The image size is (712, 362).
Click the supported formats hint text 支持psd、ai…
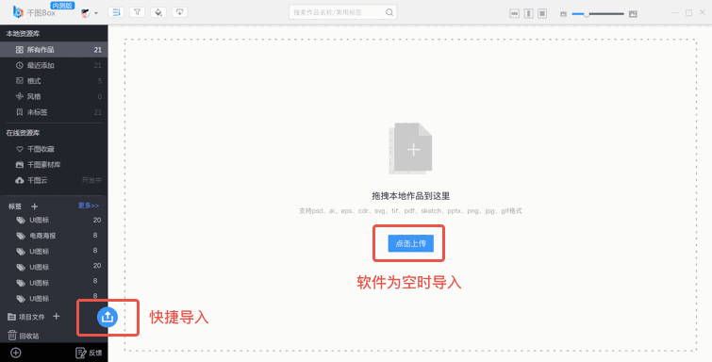pos(410,211)
